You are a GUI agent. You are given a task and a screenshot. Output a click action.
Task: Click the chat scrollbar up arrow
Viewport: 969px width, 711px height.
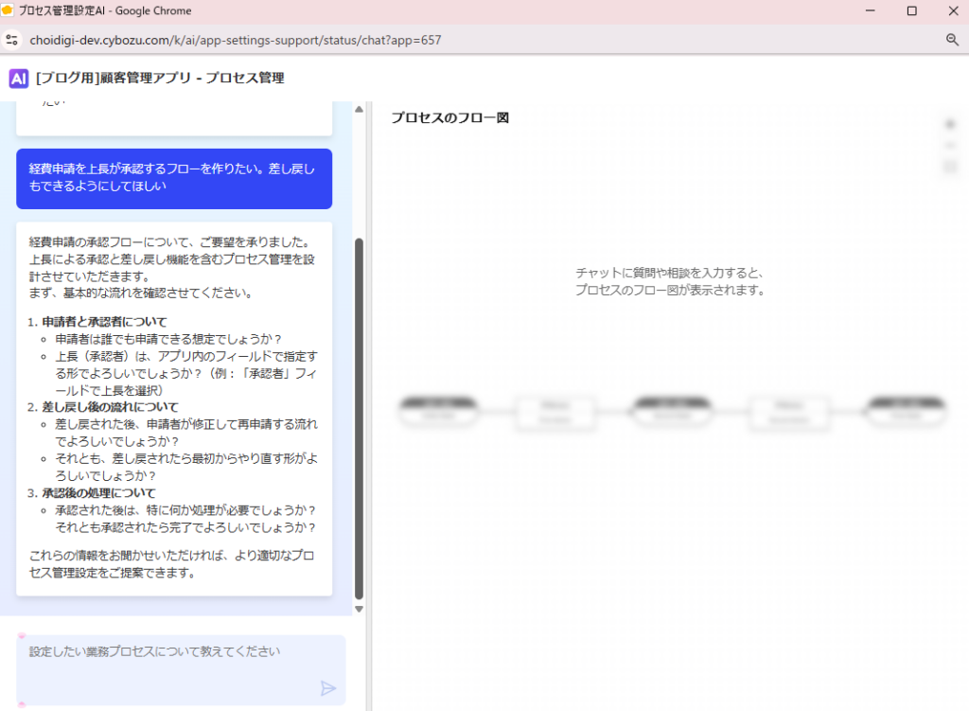(359, 110)
